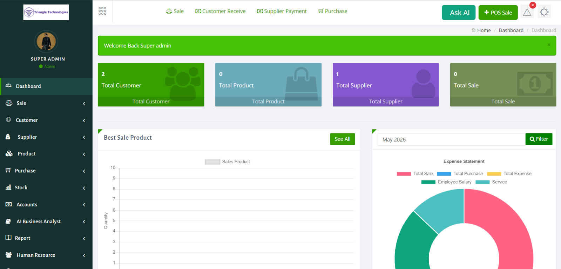The width and height of the screenshot is (561, 269).
Task: Toggle Total Purchase blue legend swatch
Action: pyautogui.click(x=444, y=174)
